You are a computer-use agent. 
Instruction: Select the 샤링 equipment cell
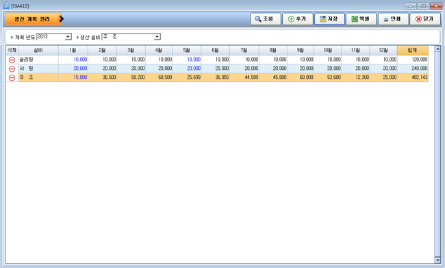38,69
